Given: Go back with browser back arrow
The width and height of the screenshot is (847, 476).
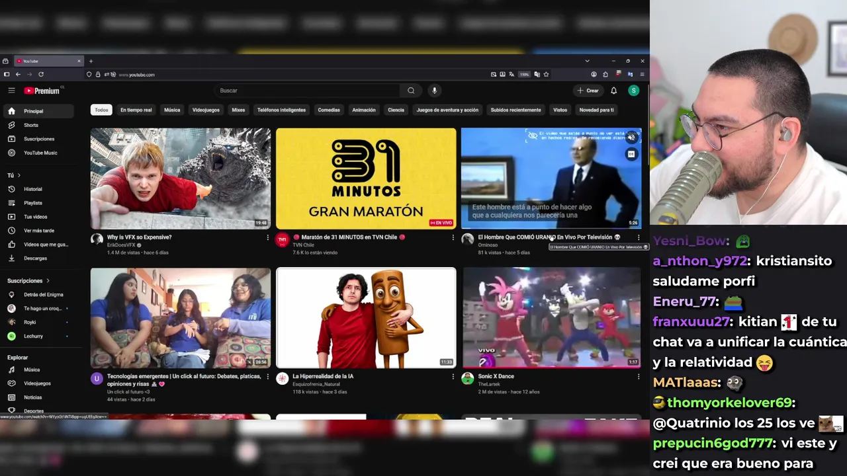Looking at the screenshot, I should point(18,75).
